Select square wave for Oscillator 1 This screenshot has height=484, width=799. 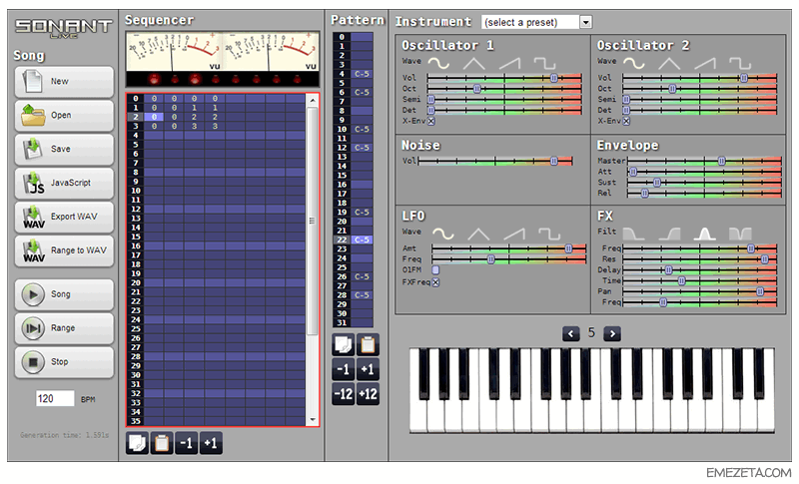click(544, 63)
